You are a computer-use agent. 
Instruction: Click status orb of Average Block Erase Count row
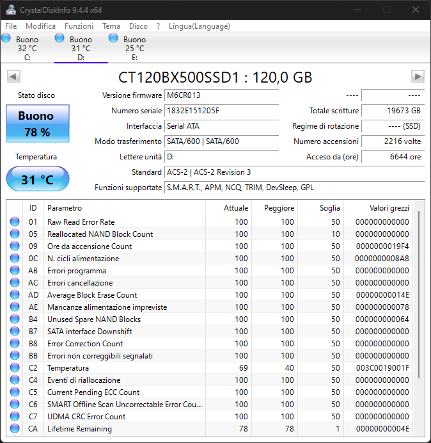tap(15, 294)
